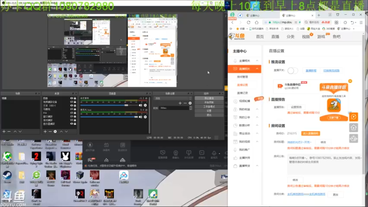Toggle the 直播开关 live stream switch
The width and height of the screenshot is (368, 207).
(x=293, y=70)
